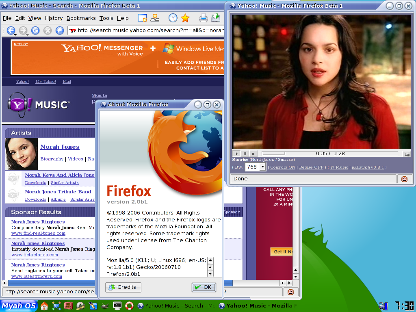Click the horizontal scrollbar thumb in the search window
416x312 pixels.
click(120, 283)
